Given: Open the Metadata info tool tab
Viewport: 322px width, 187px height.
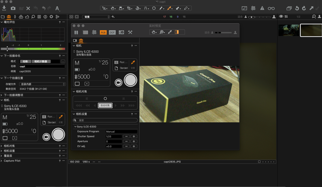Looking at the screenshot, I should [45, 17].
